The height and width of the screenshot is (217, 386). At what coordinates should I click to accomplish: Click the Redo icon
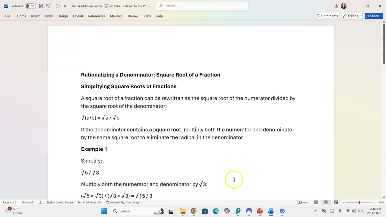pos(58,6)
